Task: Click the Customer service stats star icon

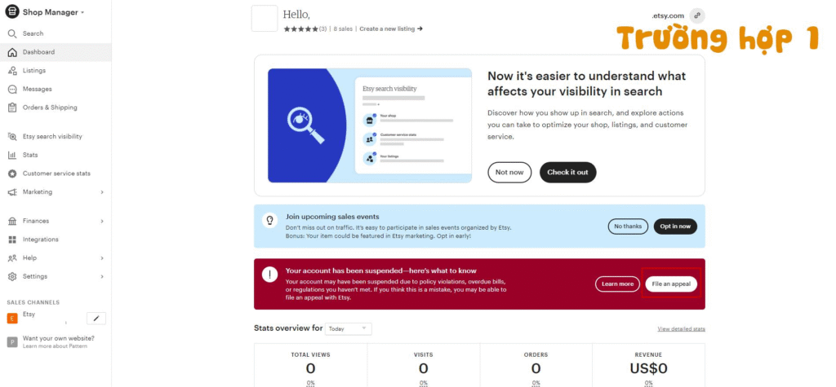Action: (x=12, y=174)
